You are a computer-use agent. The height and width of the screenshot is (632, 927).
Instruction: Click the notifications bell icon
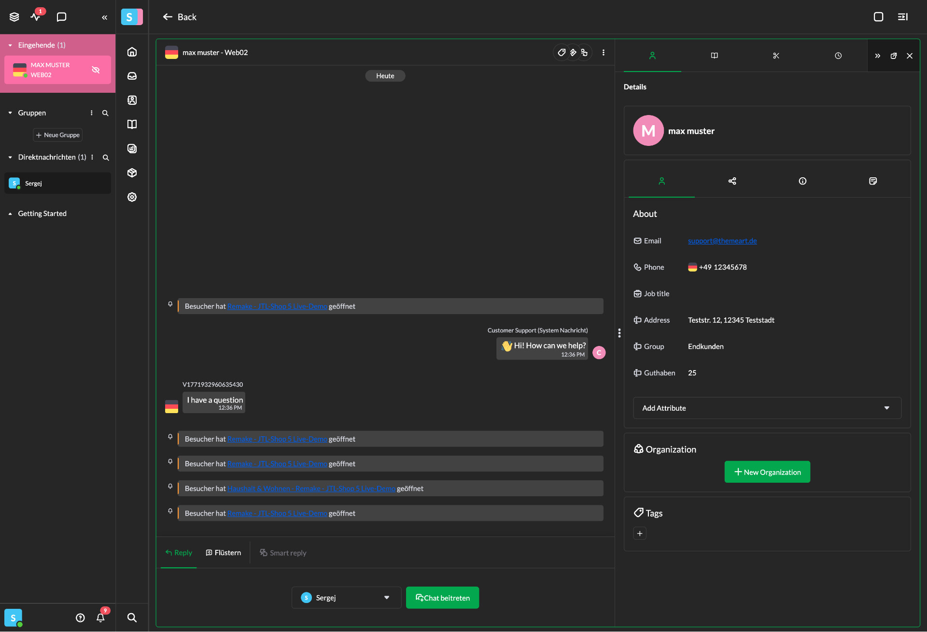pos(100,618)
